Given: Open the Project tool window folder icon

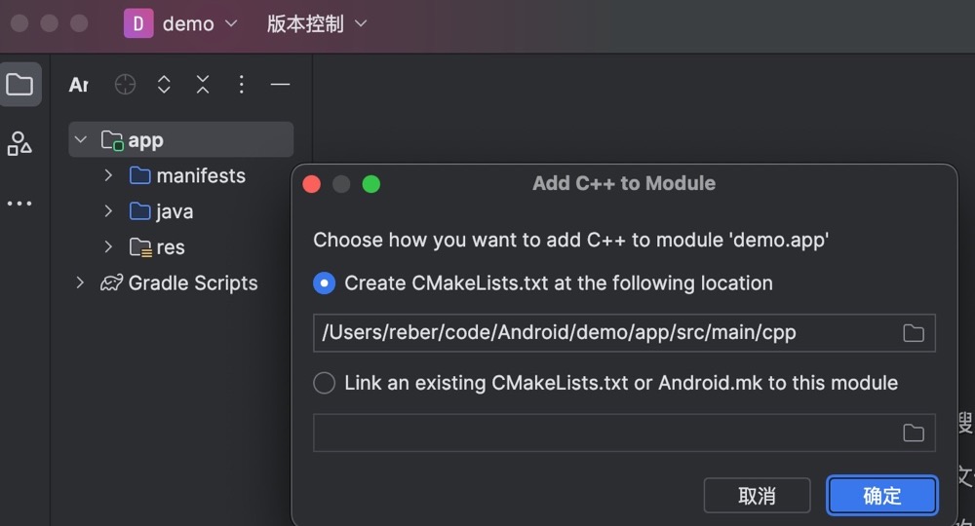Looking at the screenshot, I should (x=19, y=85).
